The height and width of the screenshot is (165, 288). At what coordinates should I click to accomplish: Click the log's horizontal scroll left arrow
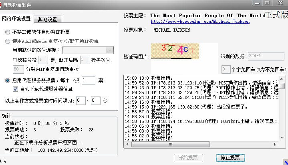pyautogui.click(x=127, y=145)
